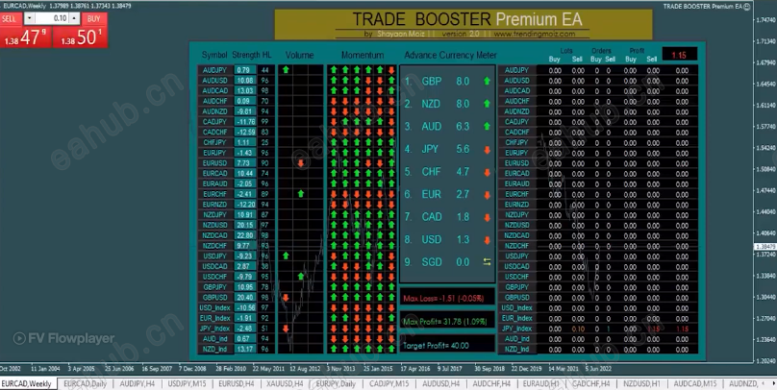Click the GBPUSD strength value 20.40
This screenshot has width=777, height=390.
pyautogui.click(x=245, y=298)
